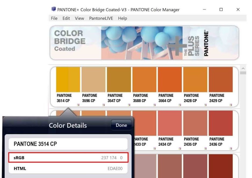
Task: Open the View menu
Action: coord(80,18)
